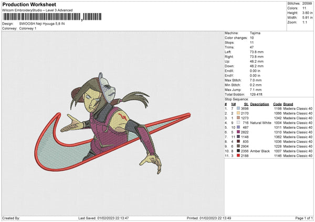The height and width of the screenshot is (222, 315).
Task: Click the 'Color changes:' label
Action: pyautogui.click(x=236, y=38)
